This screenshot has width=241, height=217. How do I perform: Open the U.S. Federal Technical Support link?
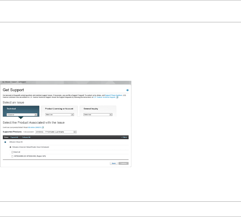tap(104, 97)
